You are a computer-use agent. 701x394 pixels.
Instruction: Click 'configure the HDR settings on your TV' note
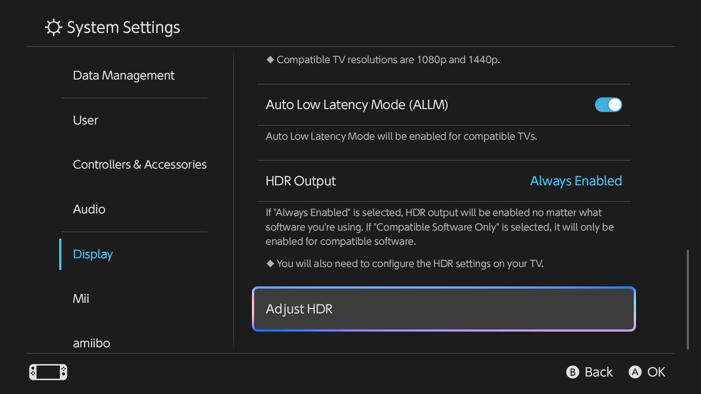tap(405, 264)
